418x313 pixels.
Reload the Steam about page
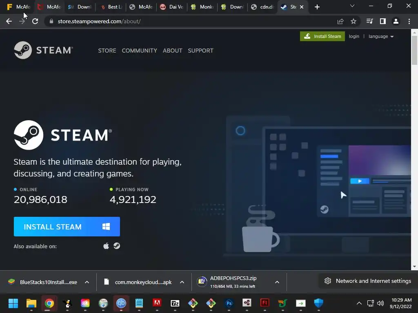point(35,21)
